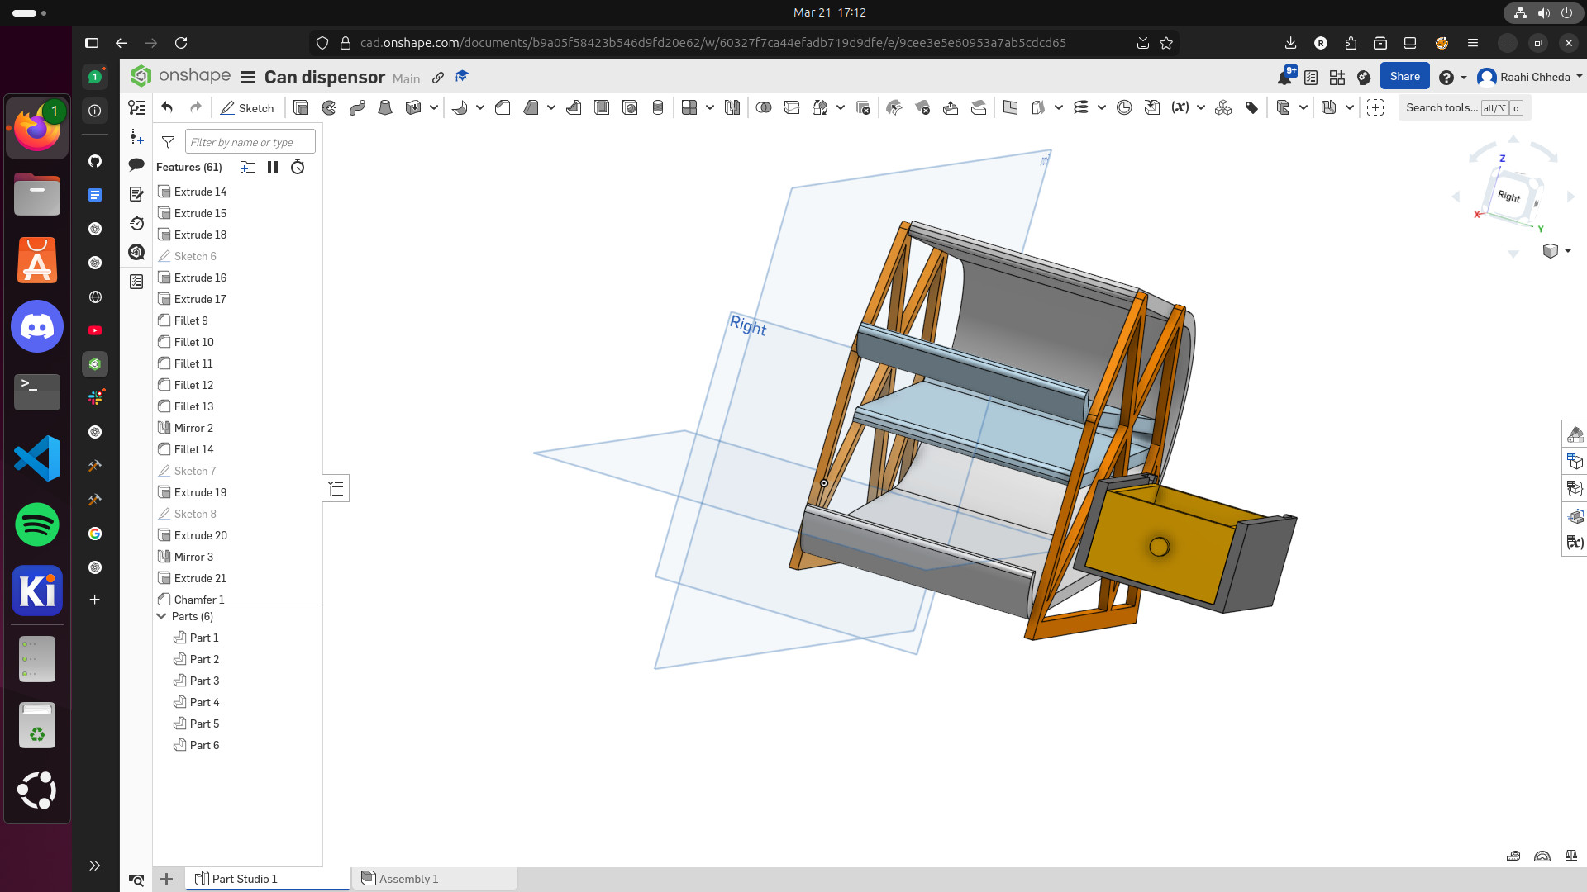Open the Linear pattern dropdown

pyautogui.click(x=709, y=107)
